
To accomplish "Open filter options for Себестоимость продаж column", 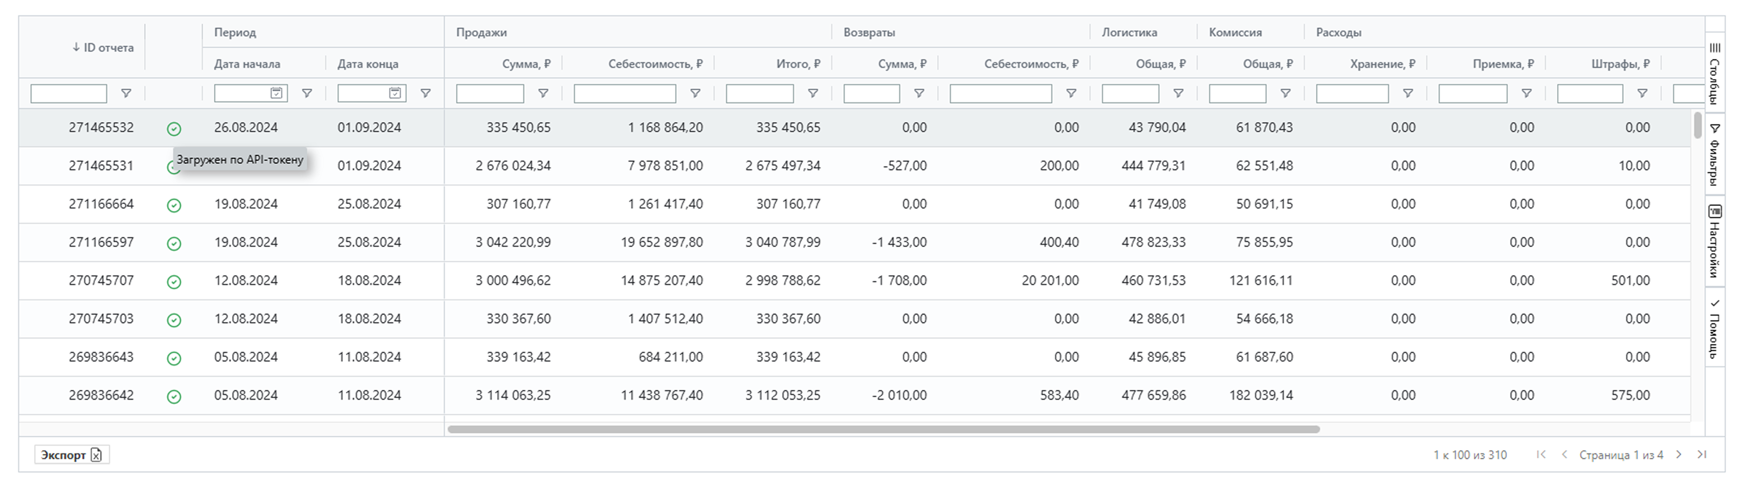I will (695, 93).
